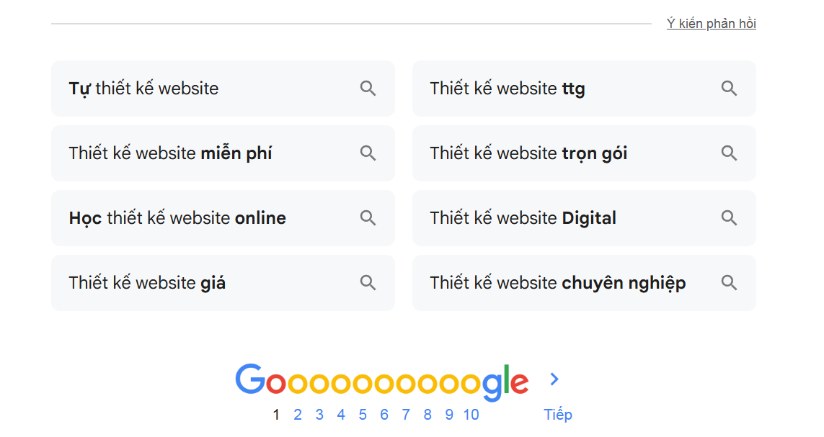Click the magnifier beside "Thiết kế website trọn gói"

click(x=729, y=153)
